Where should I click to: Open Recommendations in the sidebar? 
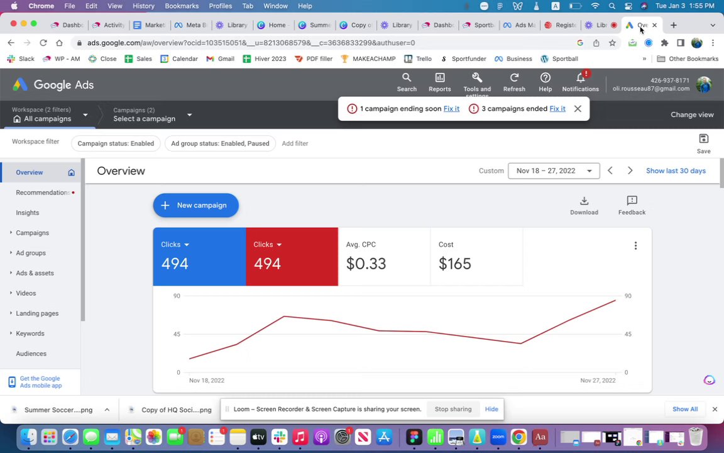(43, 193)
